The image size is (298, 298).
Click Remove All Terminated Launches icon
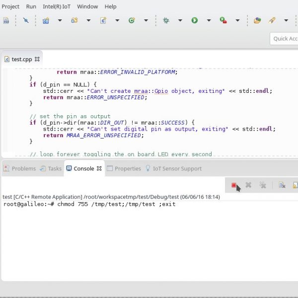click(x=263, y=185)
